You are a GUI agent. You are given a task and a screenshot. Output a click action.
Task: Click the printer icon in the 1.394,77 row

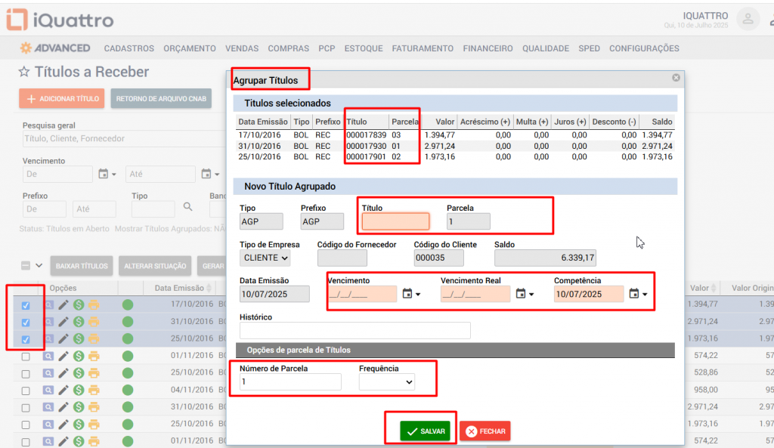pos(94,305)
